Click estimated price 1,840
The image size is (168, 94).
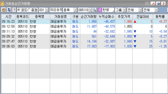[x=128, y=42]
